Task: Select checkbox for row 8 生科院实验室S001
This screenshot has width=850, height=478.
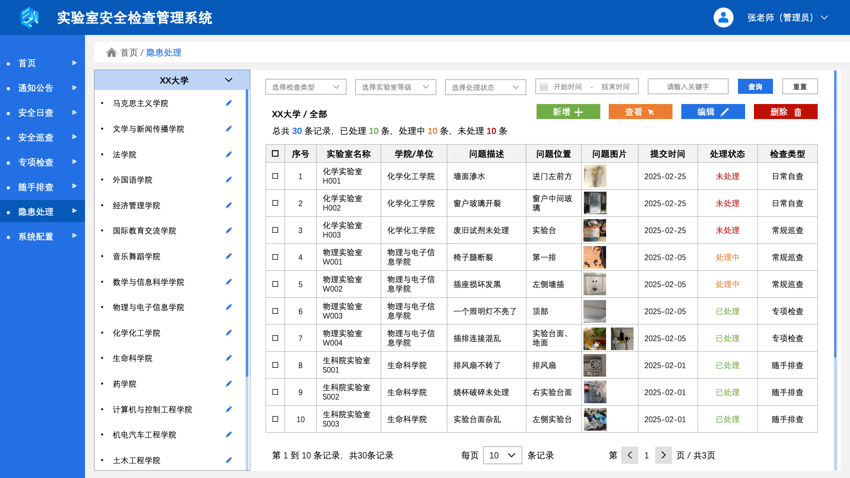Action: point(275,365)
